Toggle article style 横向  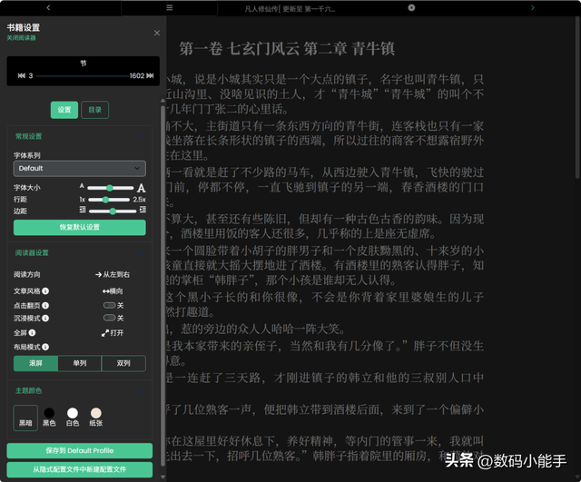tap(113, 291)
